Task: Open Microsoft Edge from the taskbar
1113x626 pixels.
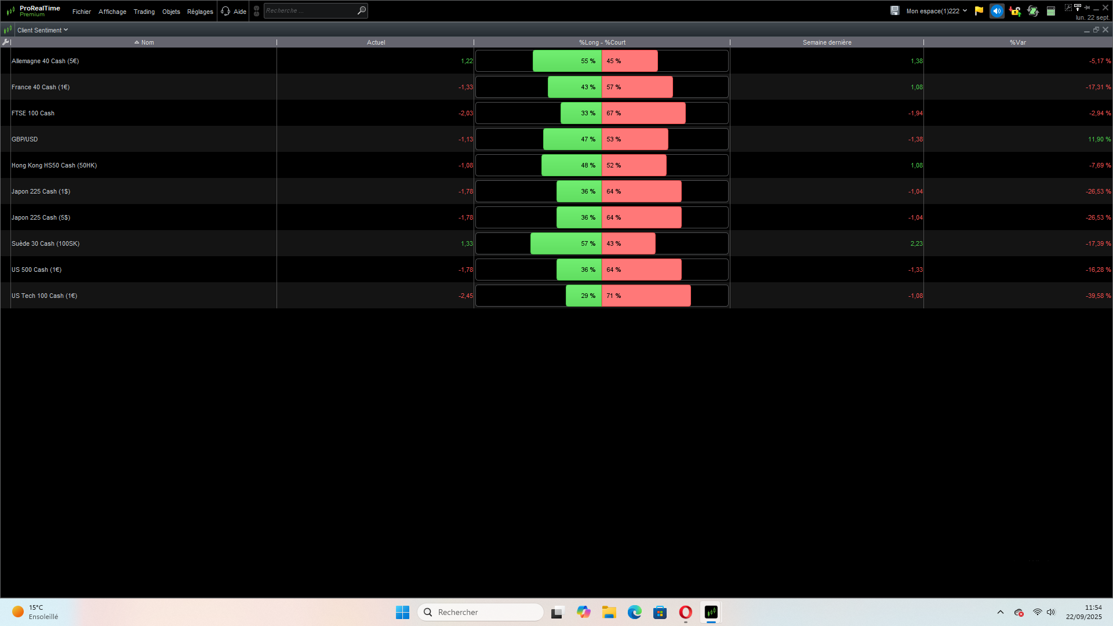Action: (x=634, y=612)
